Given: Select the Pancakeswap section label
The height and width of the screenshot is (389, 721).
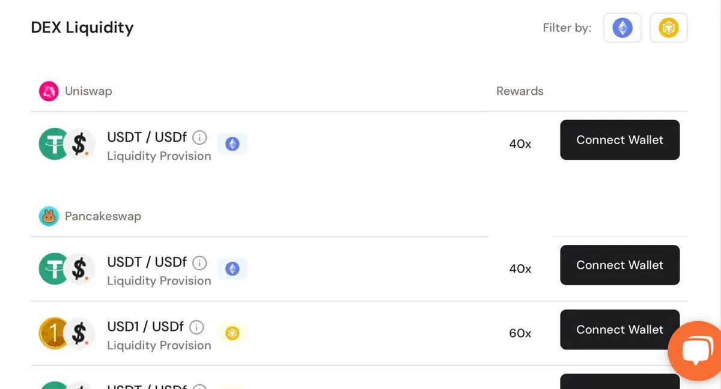Looking at the screenshot, I should click(103, 216).
